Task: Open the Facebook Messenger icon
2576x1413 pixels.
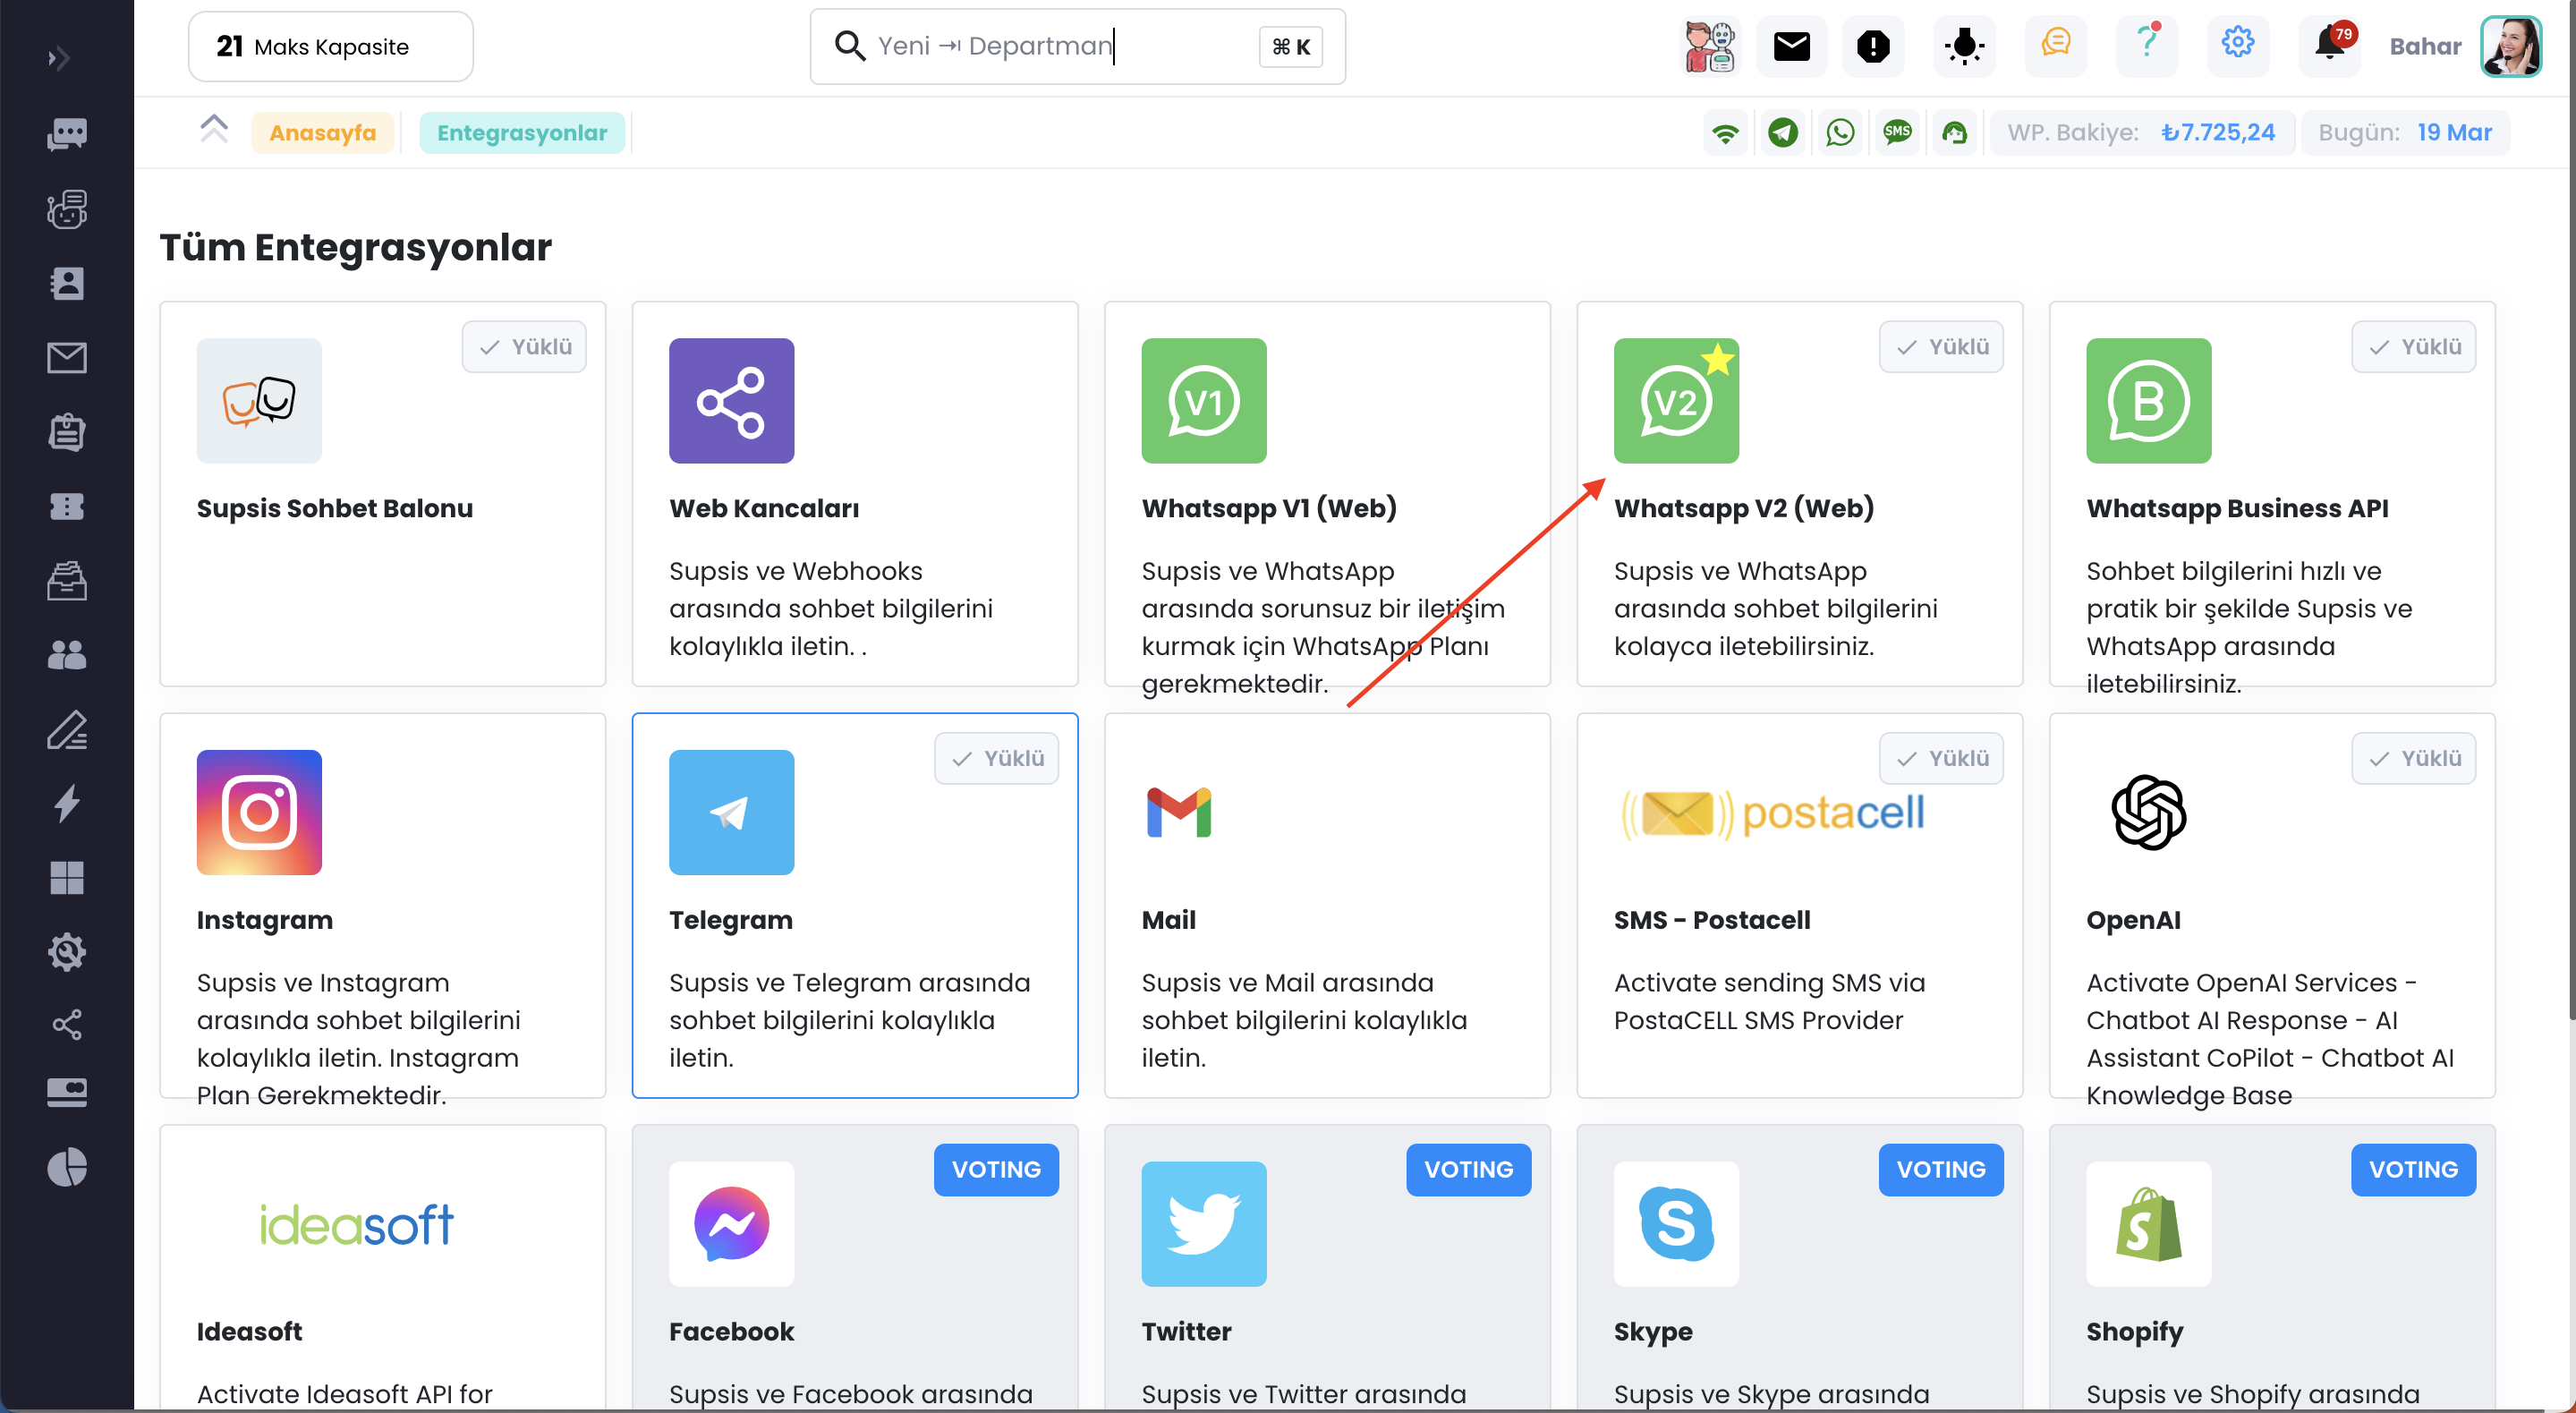Action: [x=731, y=1224]
